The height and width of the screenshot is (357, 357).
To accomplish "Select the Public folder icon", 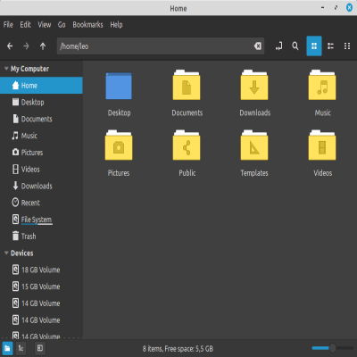I will 187,145.
